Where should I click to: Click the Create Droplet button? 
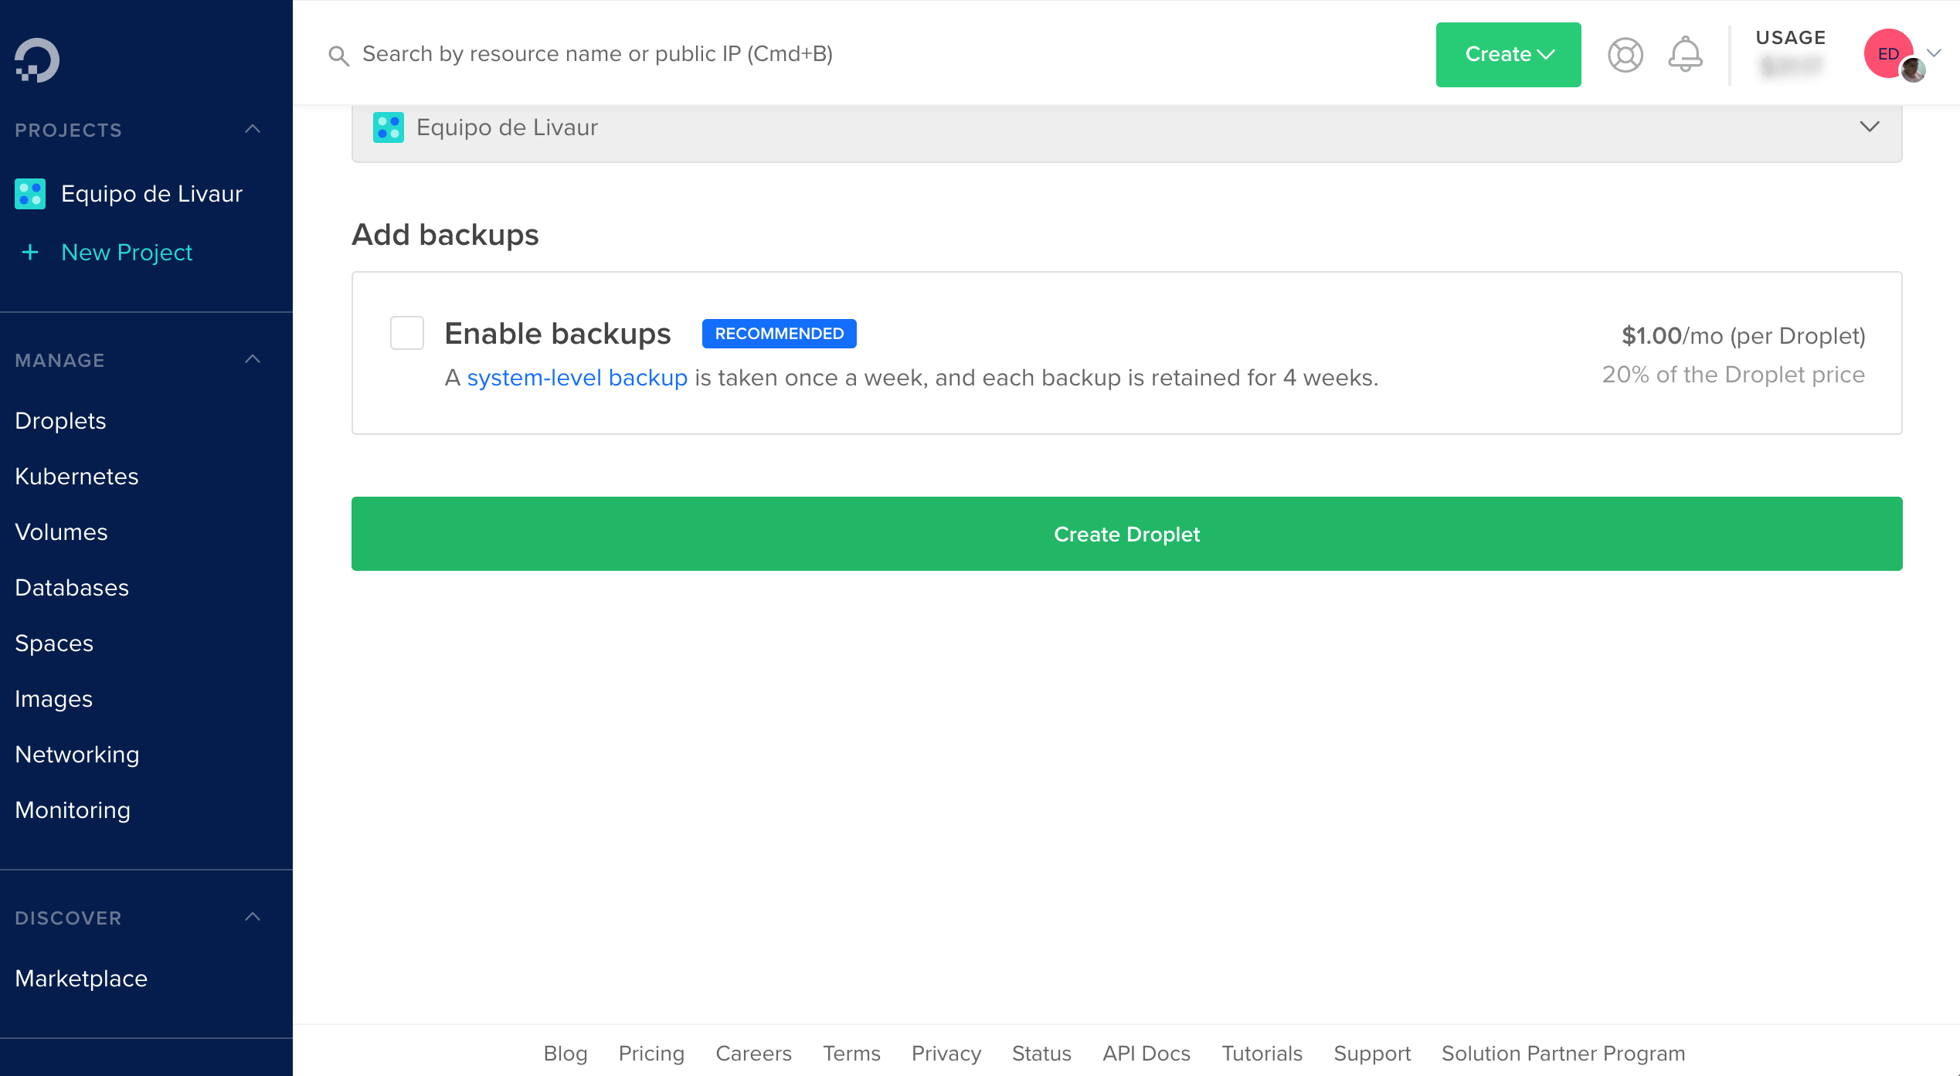click(1126, 534)
